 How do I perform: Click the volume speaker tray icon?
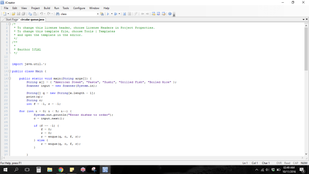267,169
